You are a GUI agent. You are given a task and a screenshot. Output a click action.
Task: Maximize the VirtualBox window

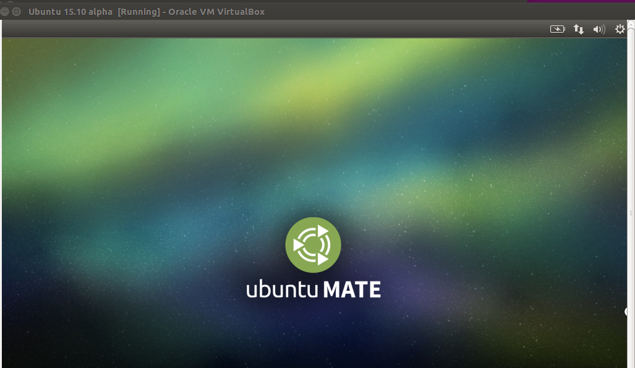point(16,12)
